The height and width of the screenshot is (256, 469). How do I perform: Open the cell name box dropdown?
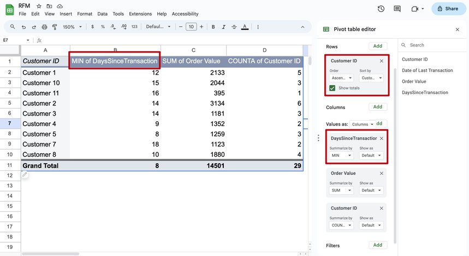click(28, 40)
